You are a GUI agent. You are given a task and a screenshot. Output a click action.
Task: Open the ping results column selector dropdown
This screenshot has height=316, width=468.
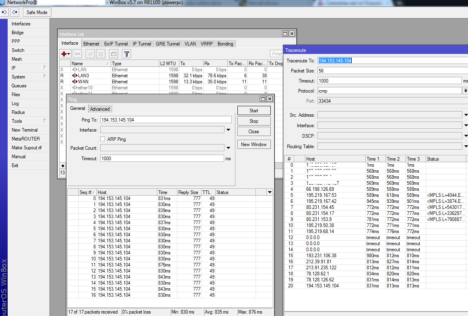270,192
